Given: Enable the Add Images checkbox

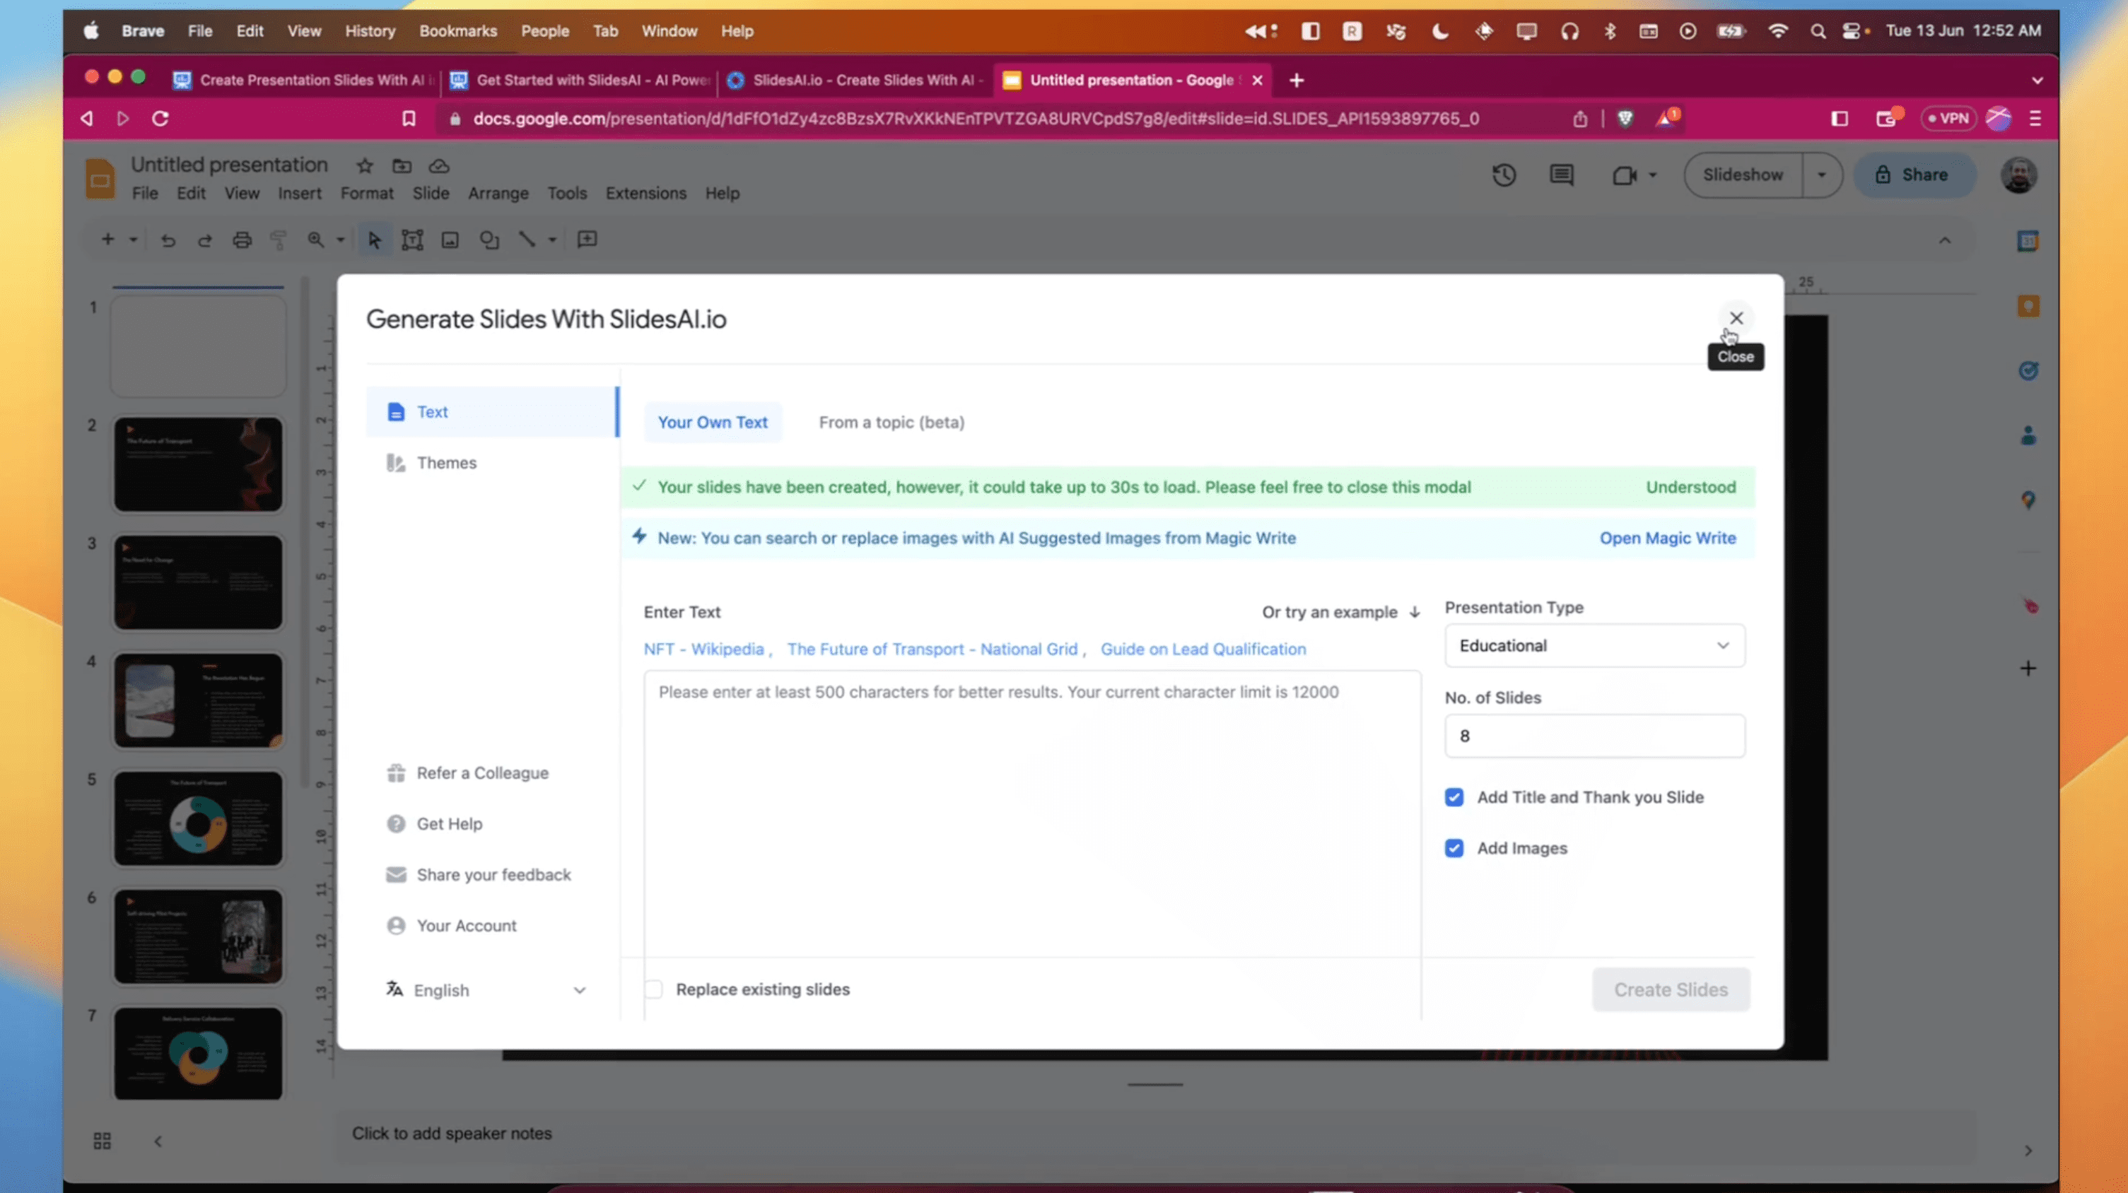Looking at the screenshot, I should pyautogui.click(x=1454, y=847).
